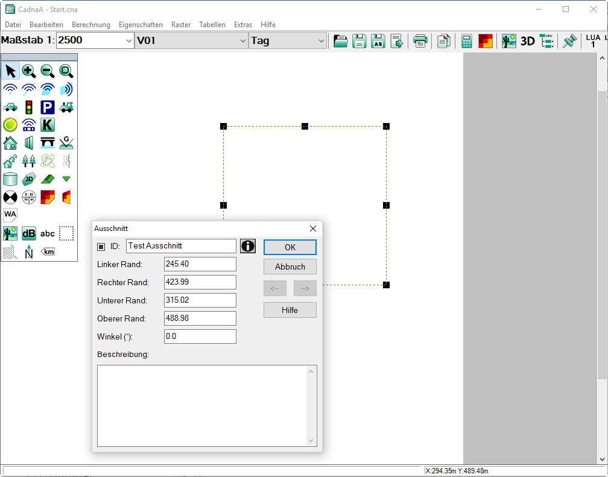Select the zoom-to-window magnifier tool
The image size is (608, 477).
(x=66, y=71)
